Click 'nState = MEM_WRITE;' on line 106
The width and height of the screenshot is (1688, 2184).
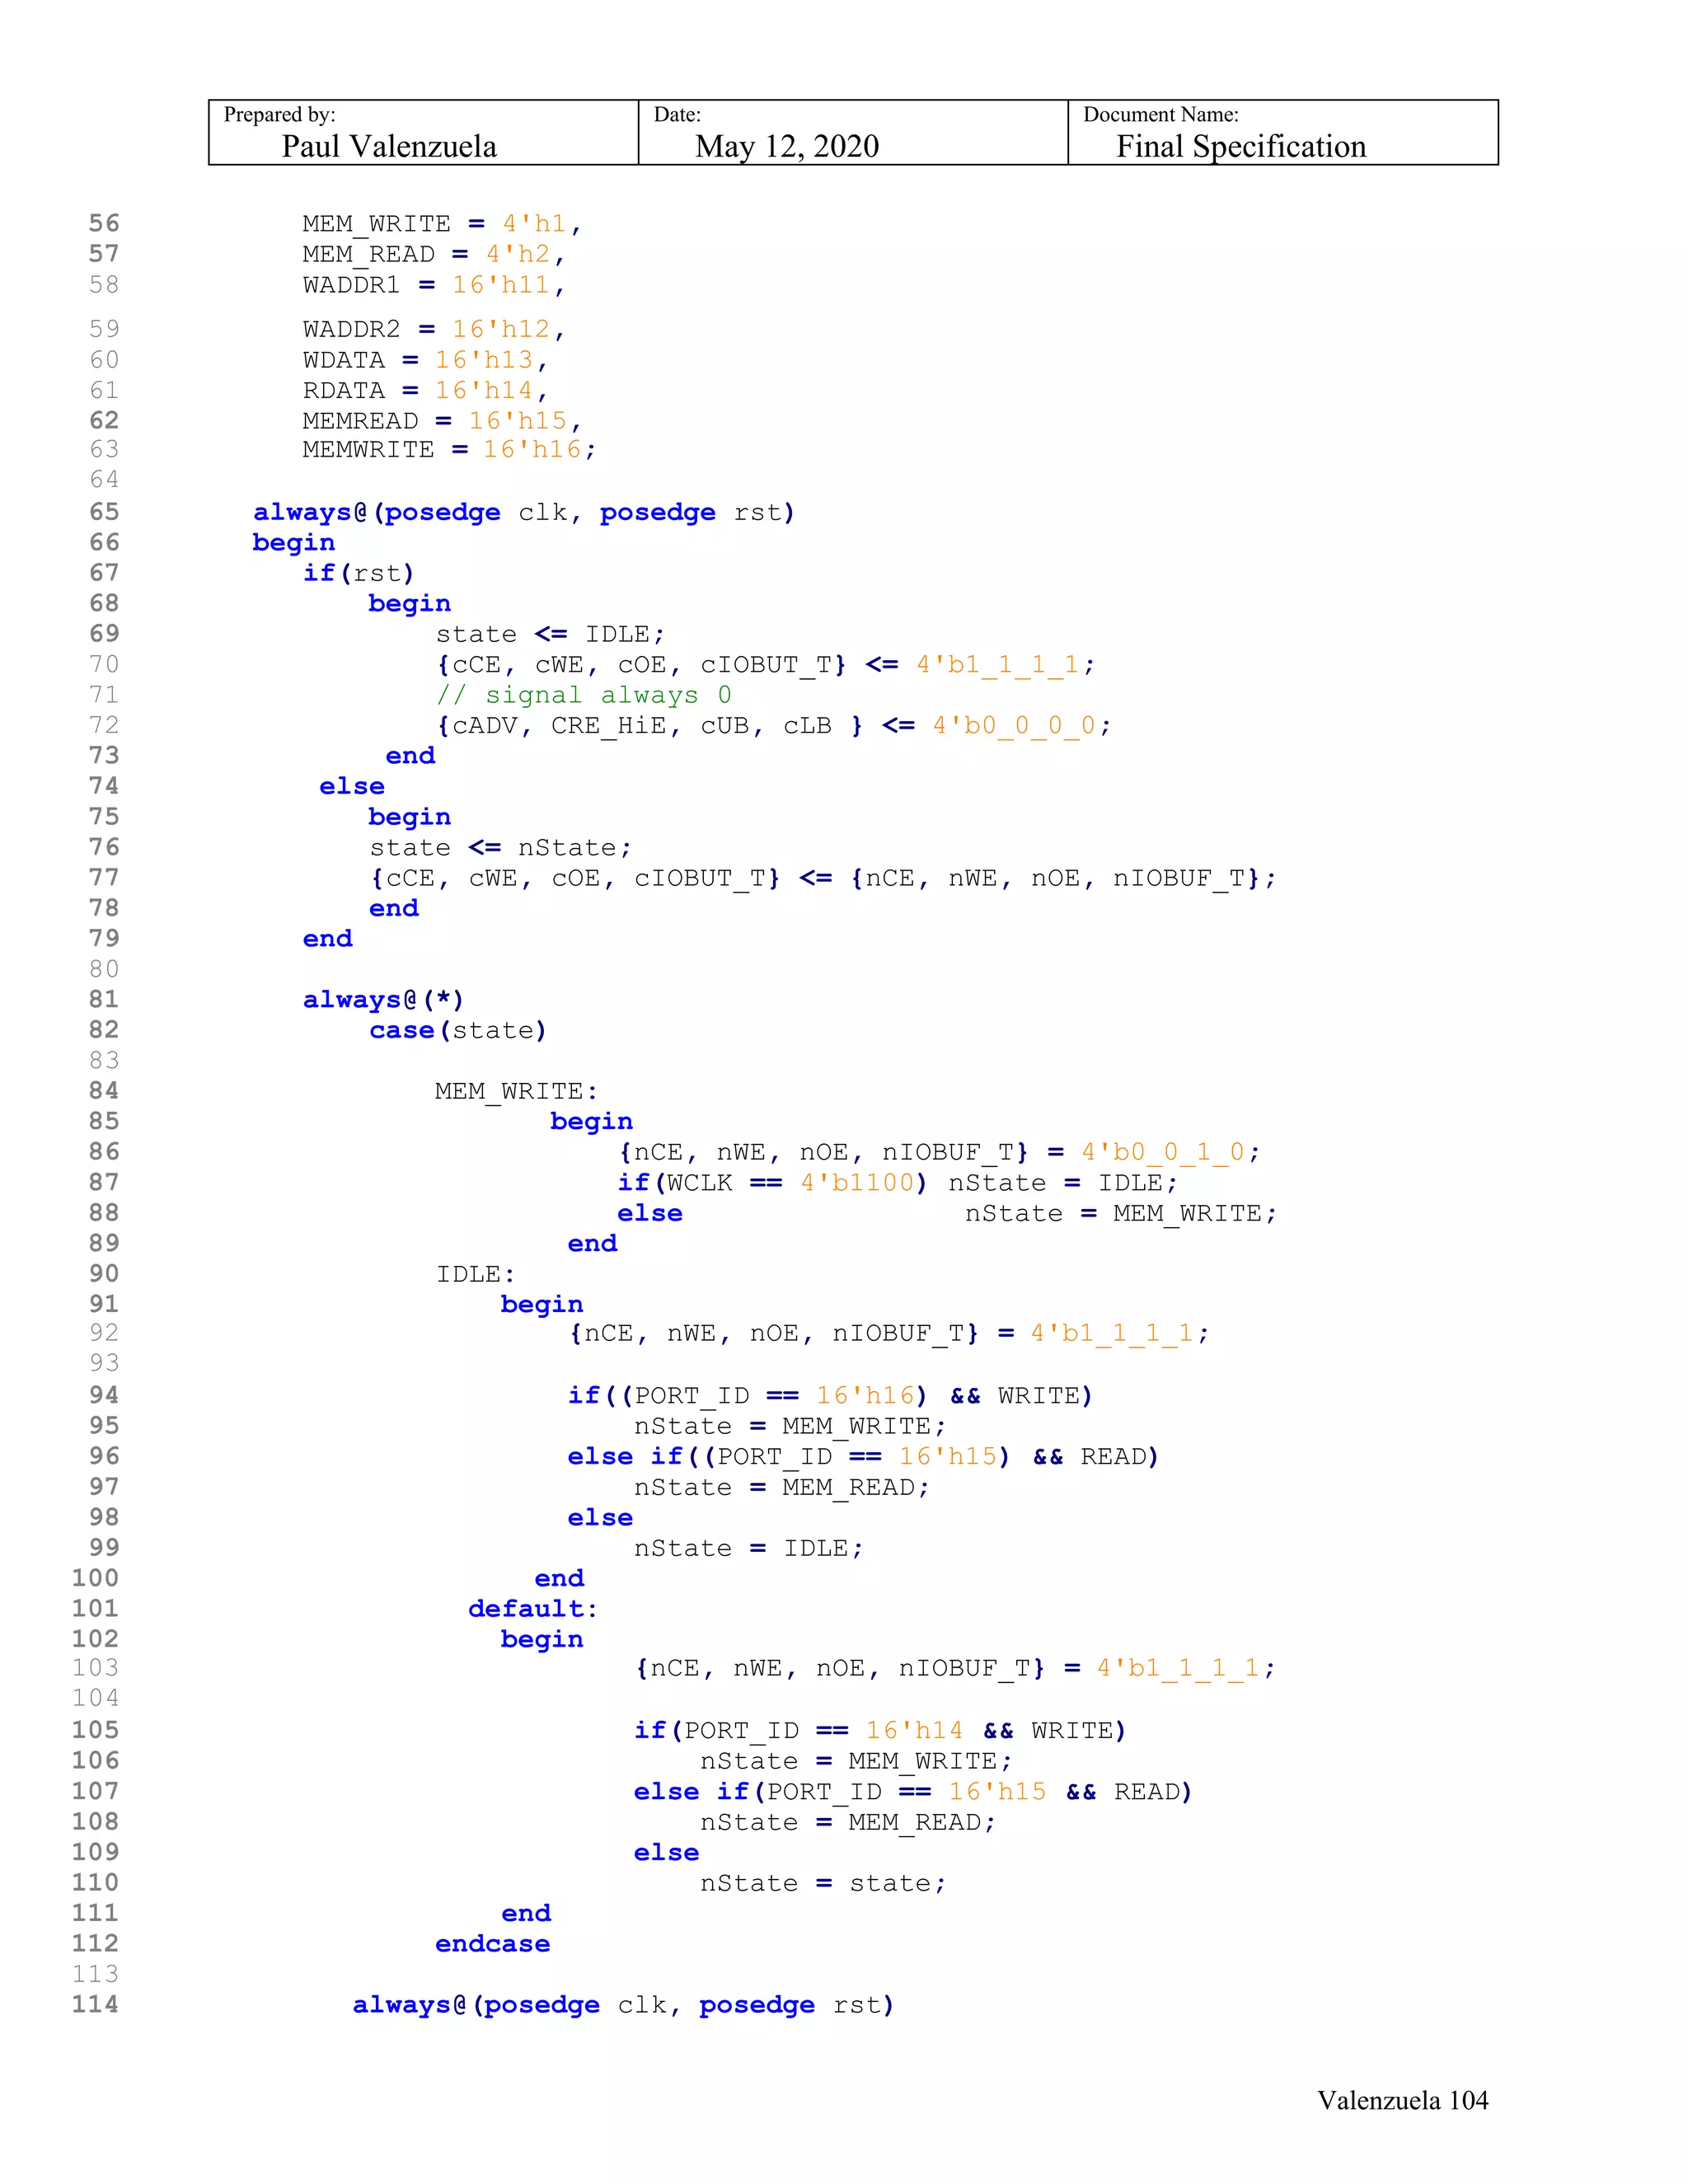(x=856, y=1761)
